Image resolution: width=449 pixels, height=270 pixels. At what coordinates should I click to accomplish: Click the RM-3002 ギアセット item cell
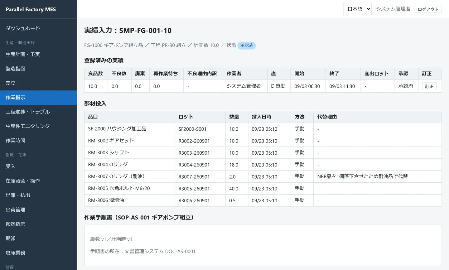point(129,141)
